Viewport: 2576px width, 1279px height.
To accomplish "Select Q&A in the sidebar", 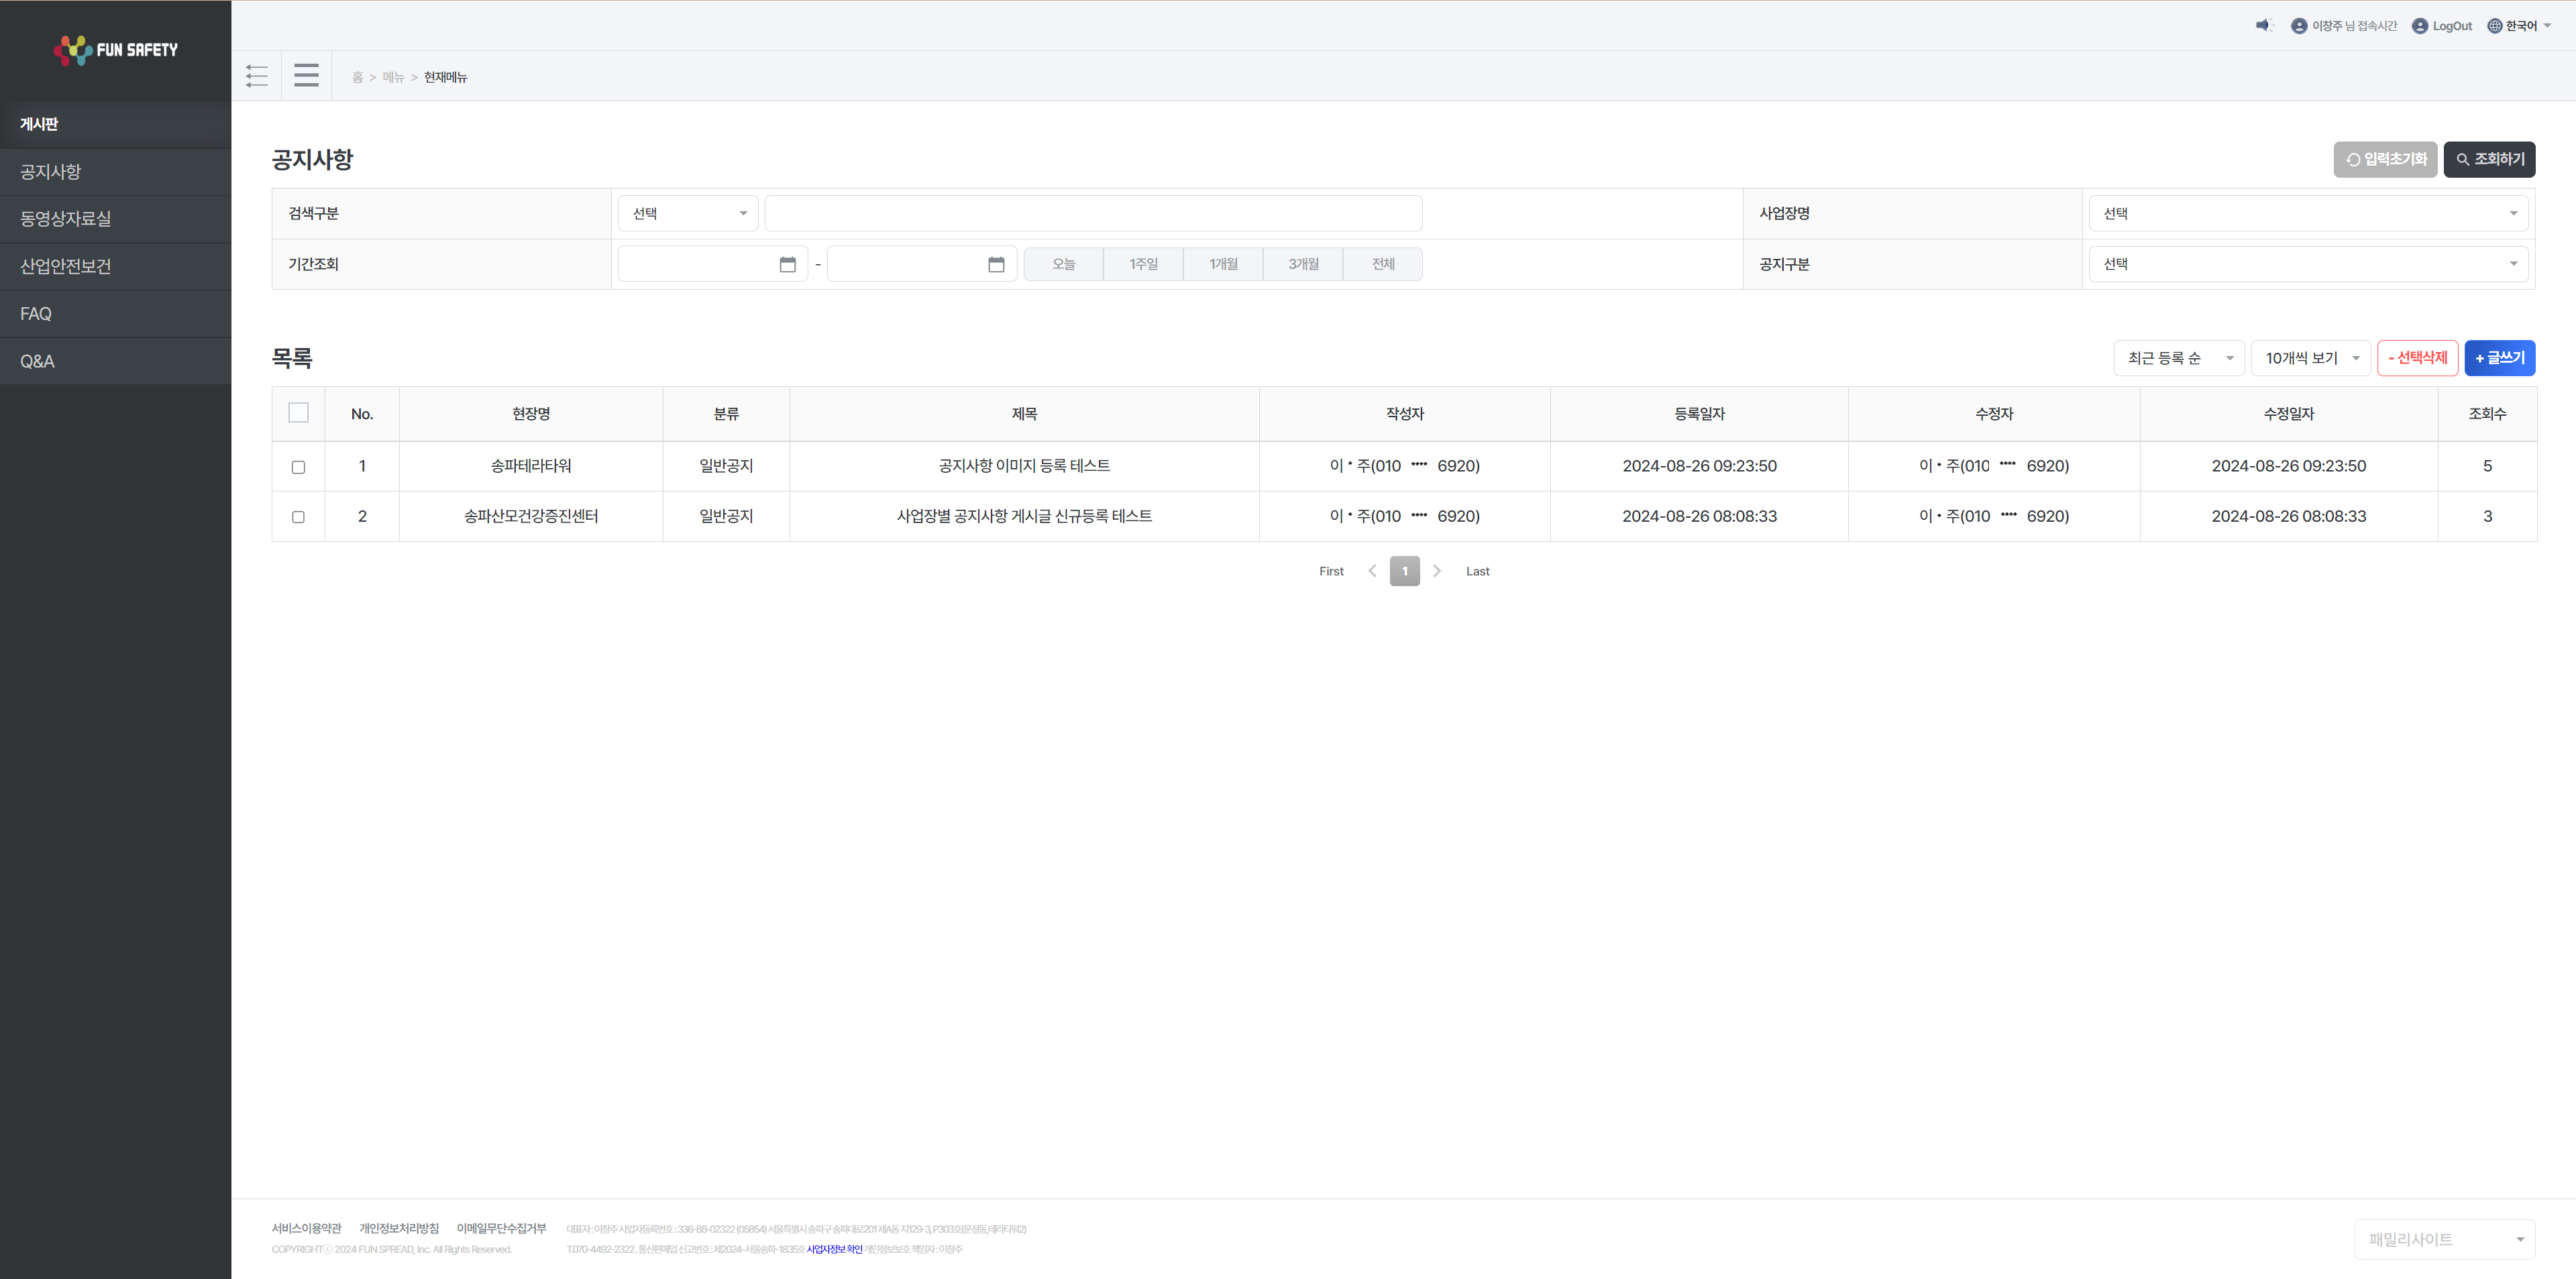I will [x=115, y=361].
